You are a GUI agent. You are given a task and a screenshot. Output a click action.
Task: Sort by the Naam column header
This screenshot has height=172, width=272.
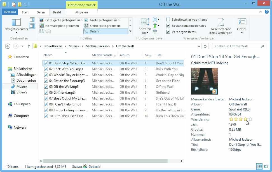click(66, 55)
